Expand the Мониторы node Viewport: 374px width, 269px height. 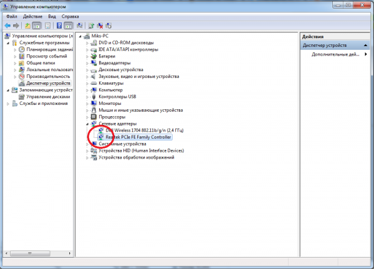[x=87, y=104]
